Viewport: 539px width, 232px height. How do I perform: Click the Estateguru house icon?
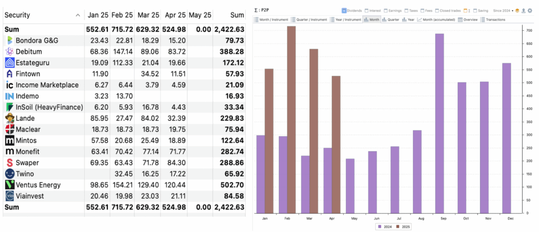[x=9, y=62]
